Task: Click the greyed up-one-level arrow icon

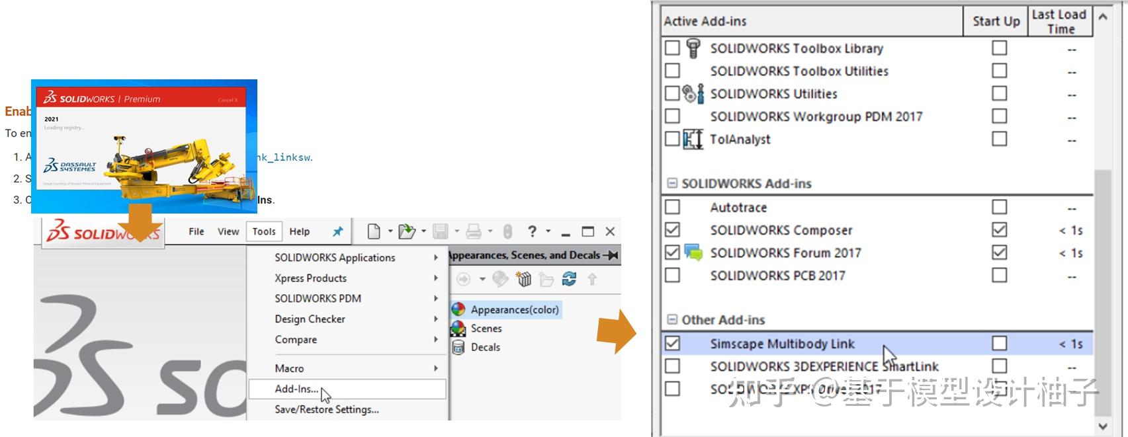Action: click(592, 280)
